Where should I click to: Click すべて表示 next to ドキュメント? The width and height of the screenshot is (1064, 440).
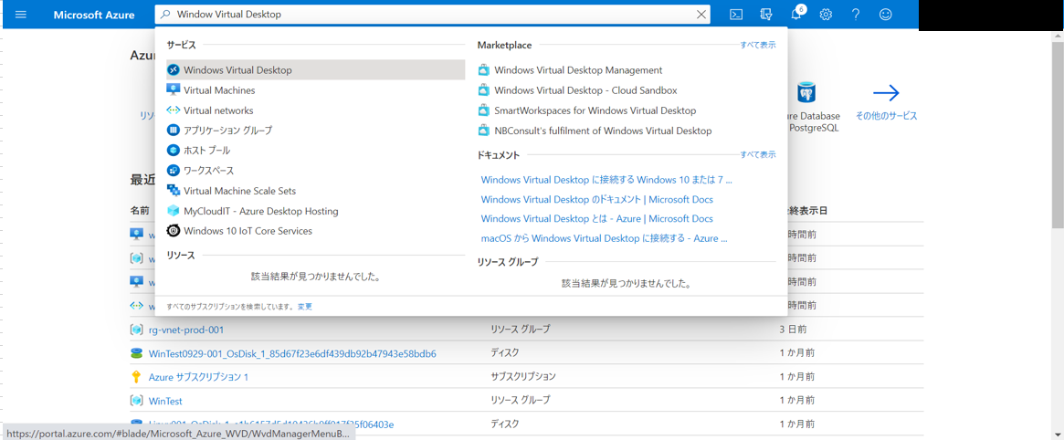[x=758, y=154]
